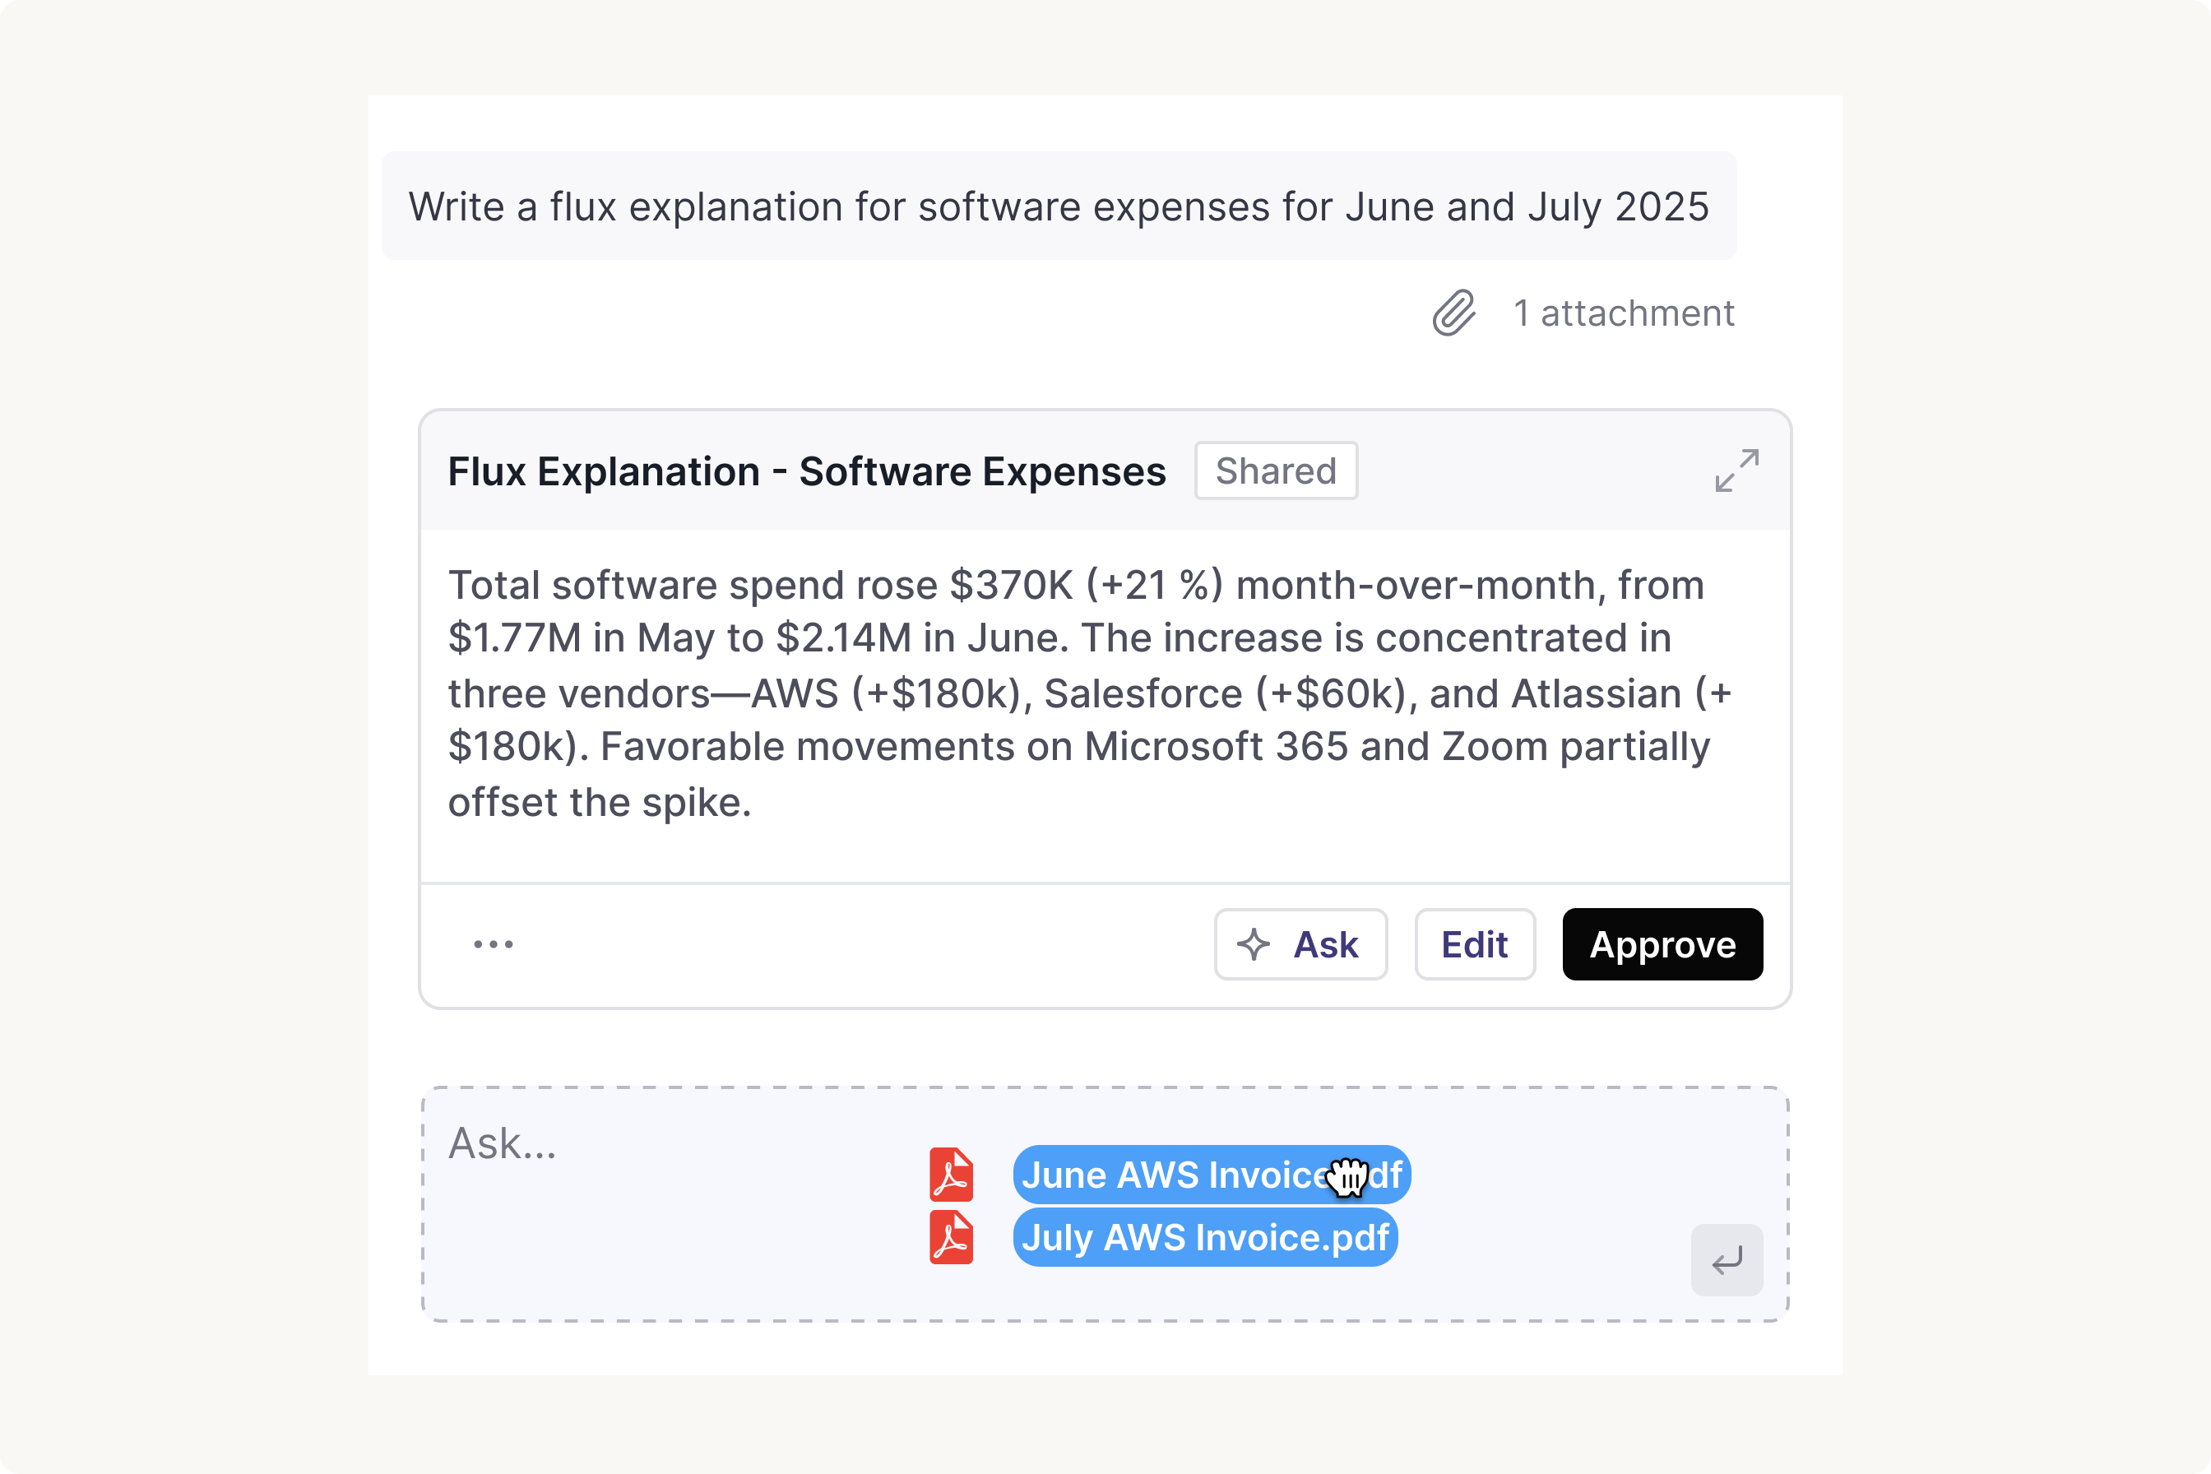2211x1474 pixels.
Task: Click the July AWS Invoice PDF icon
Action: 952,1237
